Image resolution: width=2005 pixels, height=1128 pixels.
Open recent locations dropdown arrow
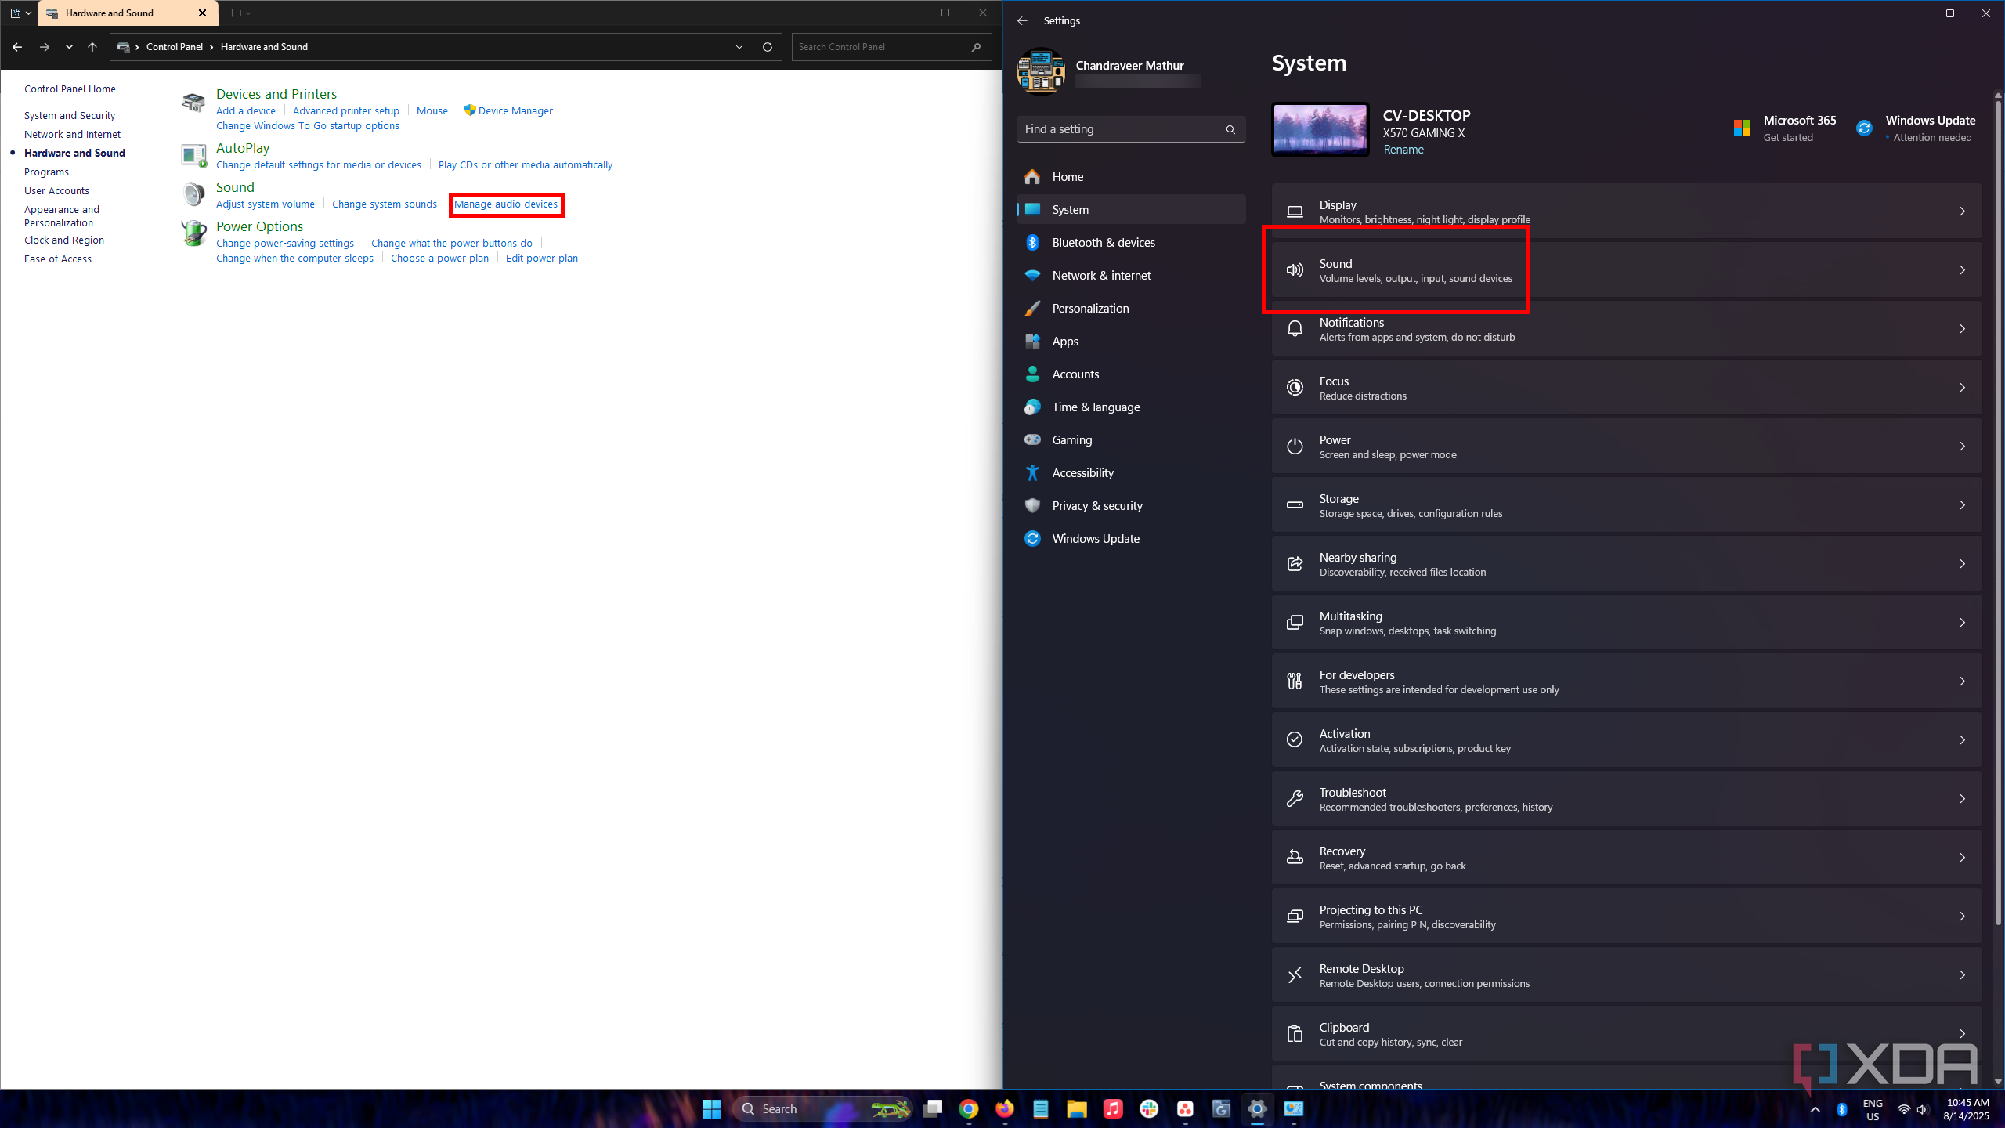tap(69, 47)
